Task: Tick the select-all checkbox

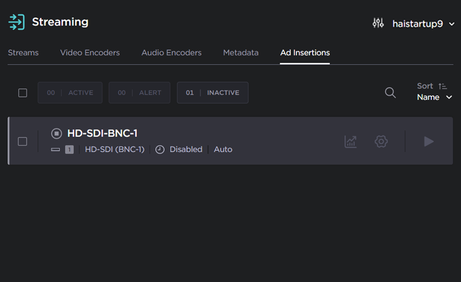Action: (22, 93)
